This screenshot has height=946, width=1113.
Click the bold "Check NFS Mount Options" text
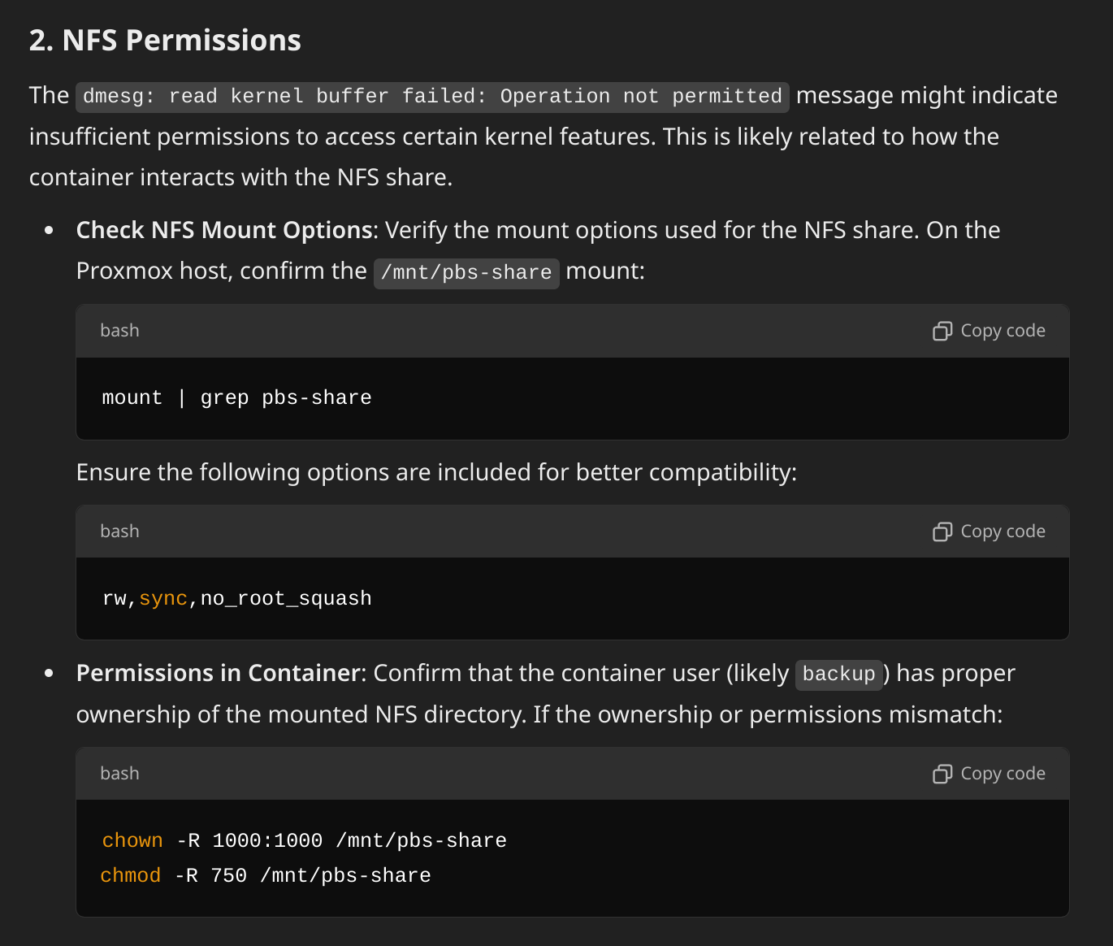click(224, 231)
